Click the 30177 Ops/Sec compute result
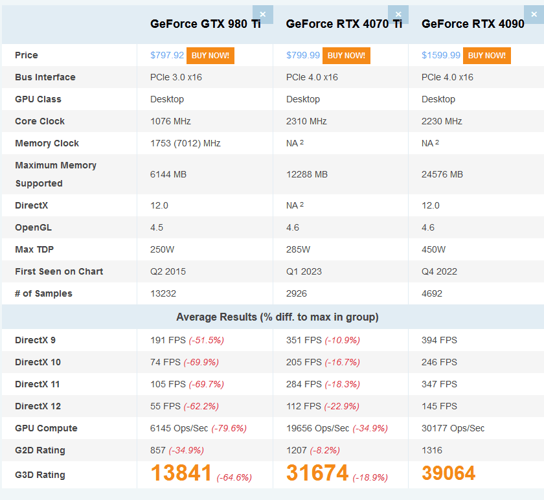544x500 pixels. pos(453,428)
